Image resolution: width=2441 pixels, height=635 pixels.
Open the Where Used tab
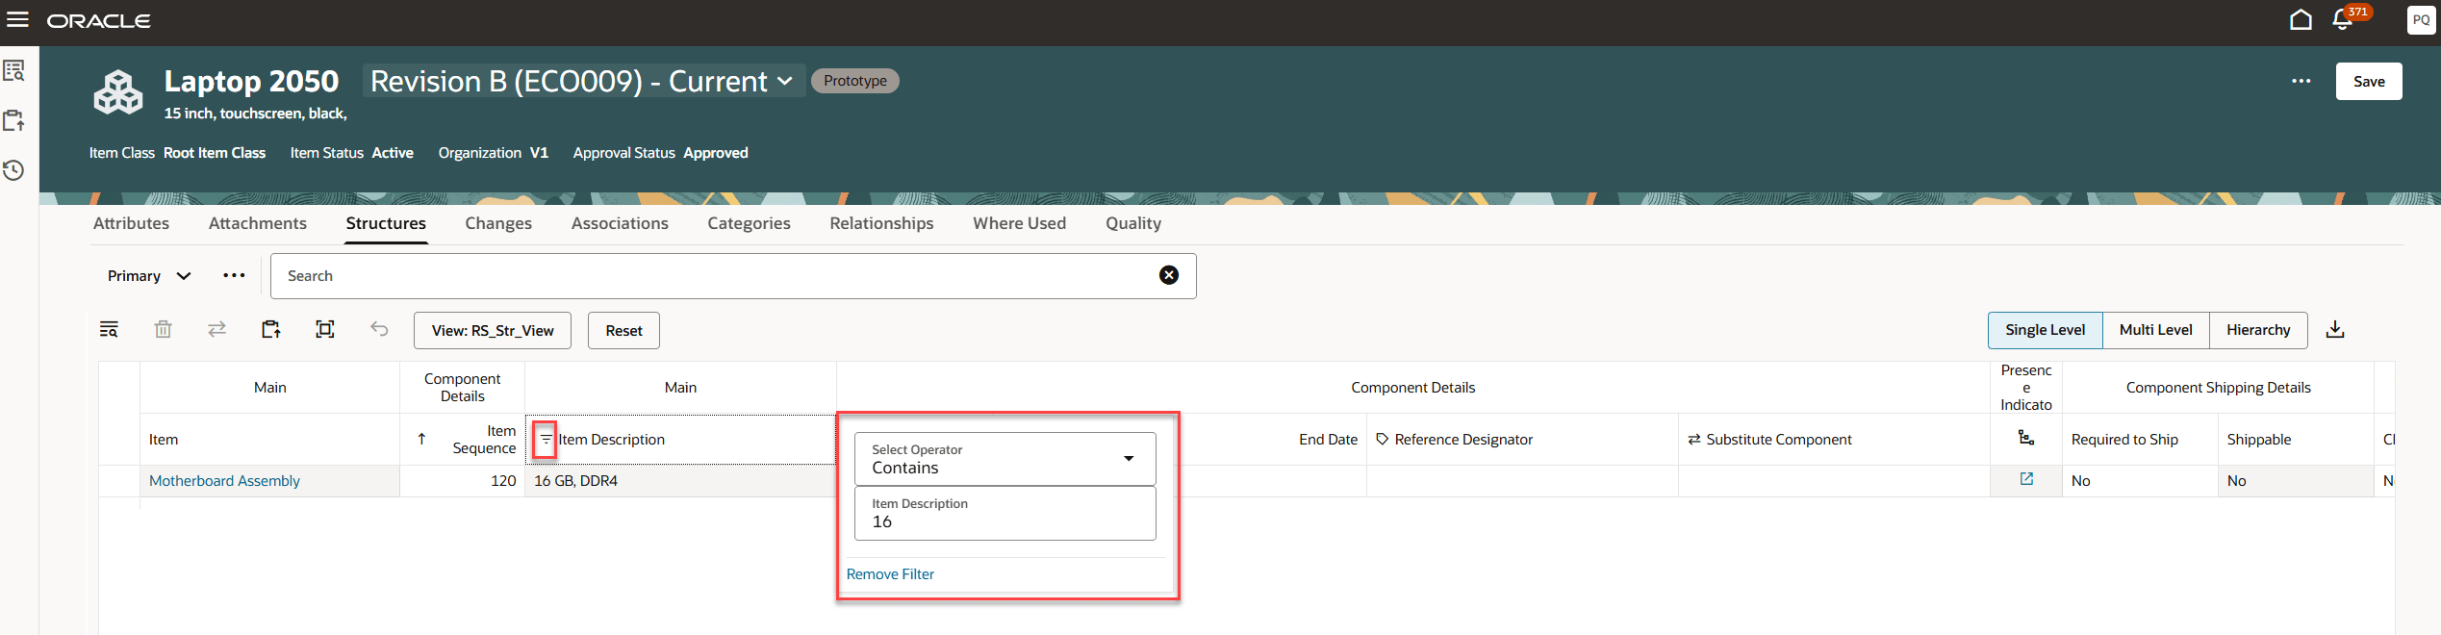tap(1019, 223)
